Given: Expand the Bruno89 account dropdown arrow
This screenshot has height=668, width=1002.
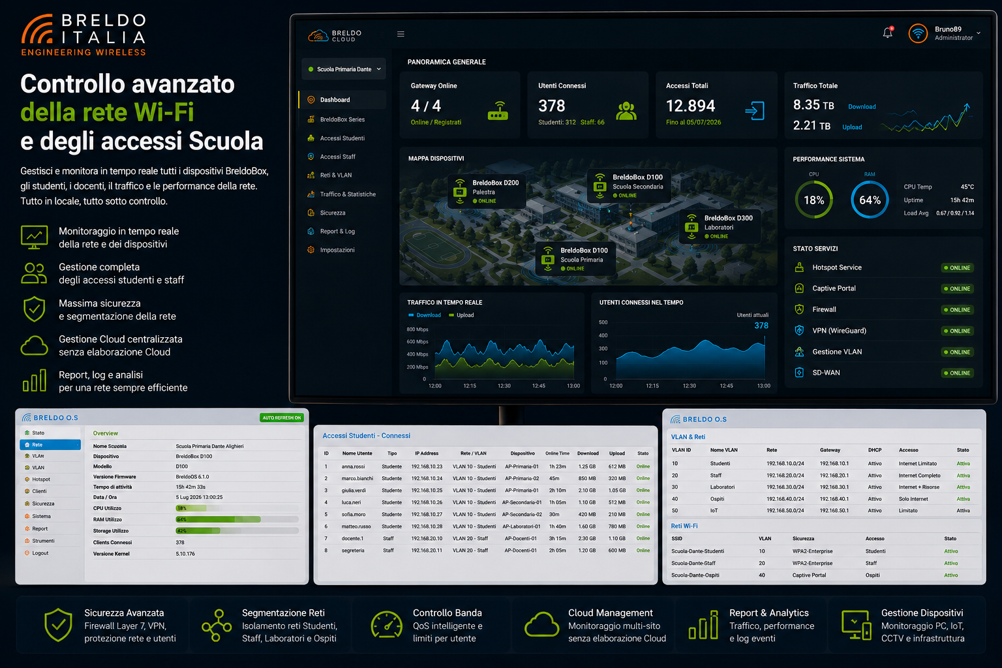Looking at the screenshot, I should [x=979, y=33].
